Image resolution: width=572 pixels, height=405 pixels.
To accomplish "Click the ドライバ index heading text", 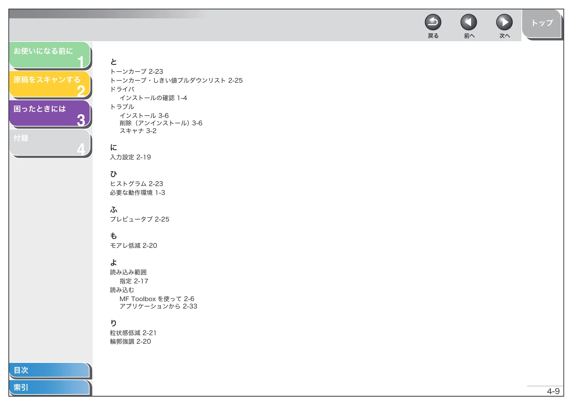I will (122, 89).
